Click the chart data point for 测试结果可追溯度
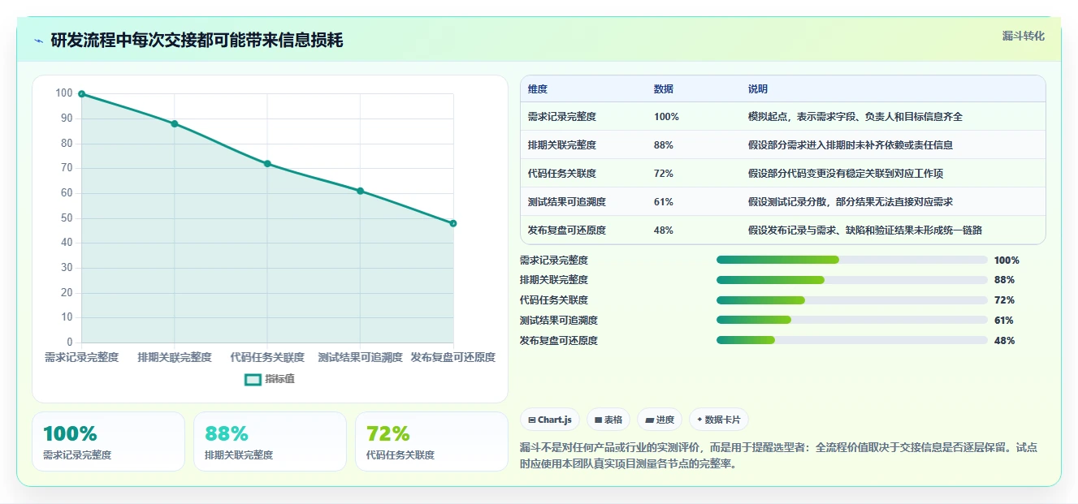This screenshot has height=504, width=1078. coord(360,191)
